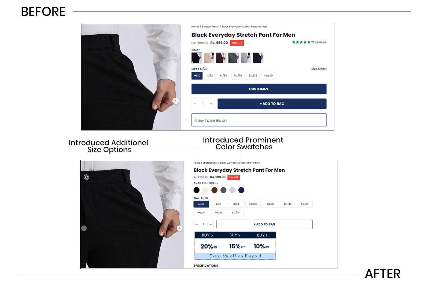The height and width of the screenshot is (285, 427).
Task: Open the Size Chart link
Action: pos(319,69)
